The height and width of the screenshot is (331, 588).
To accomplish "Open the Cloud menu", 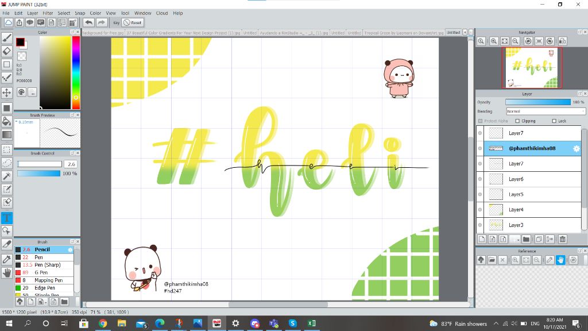I will (x=162, y=13).
